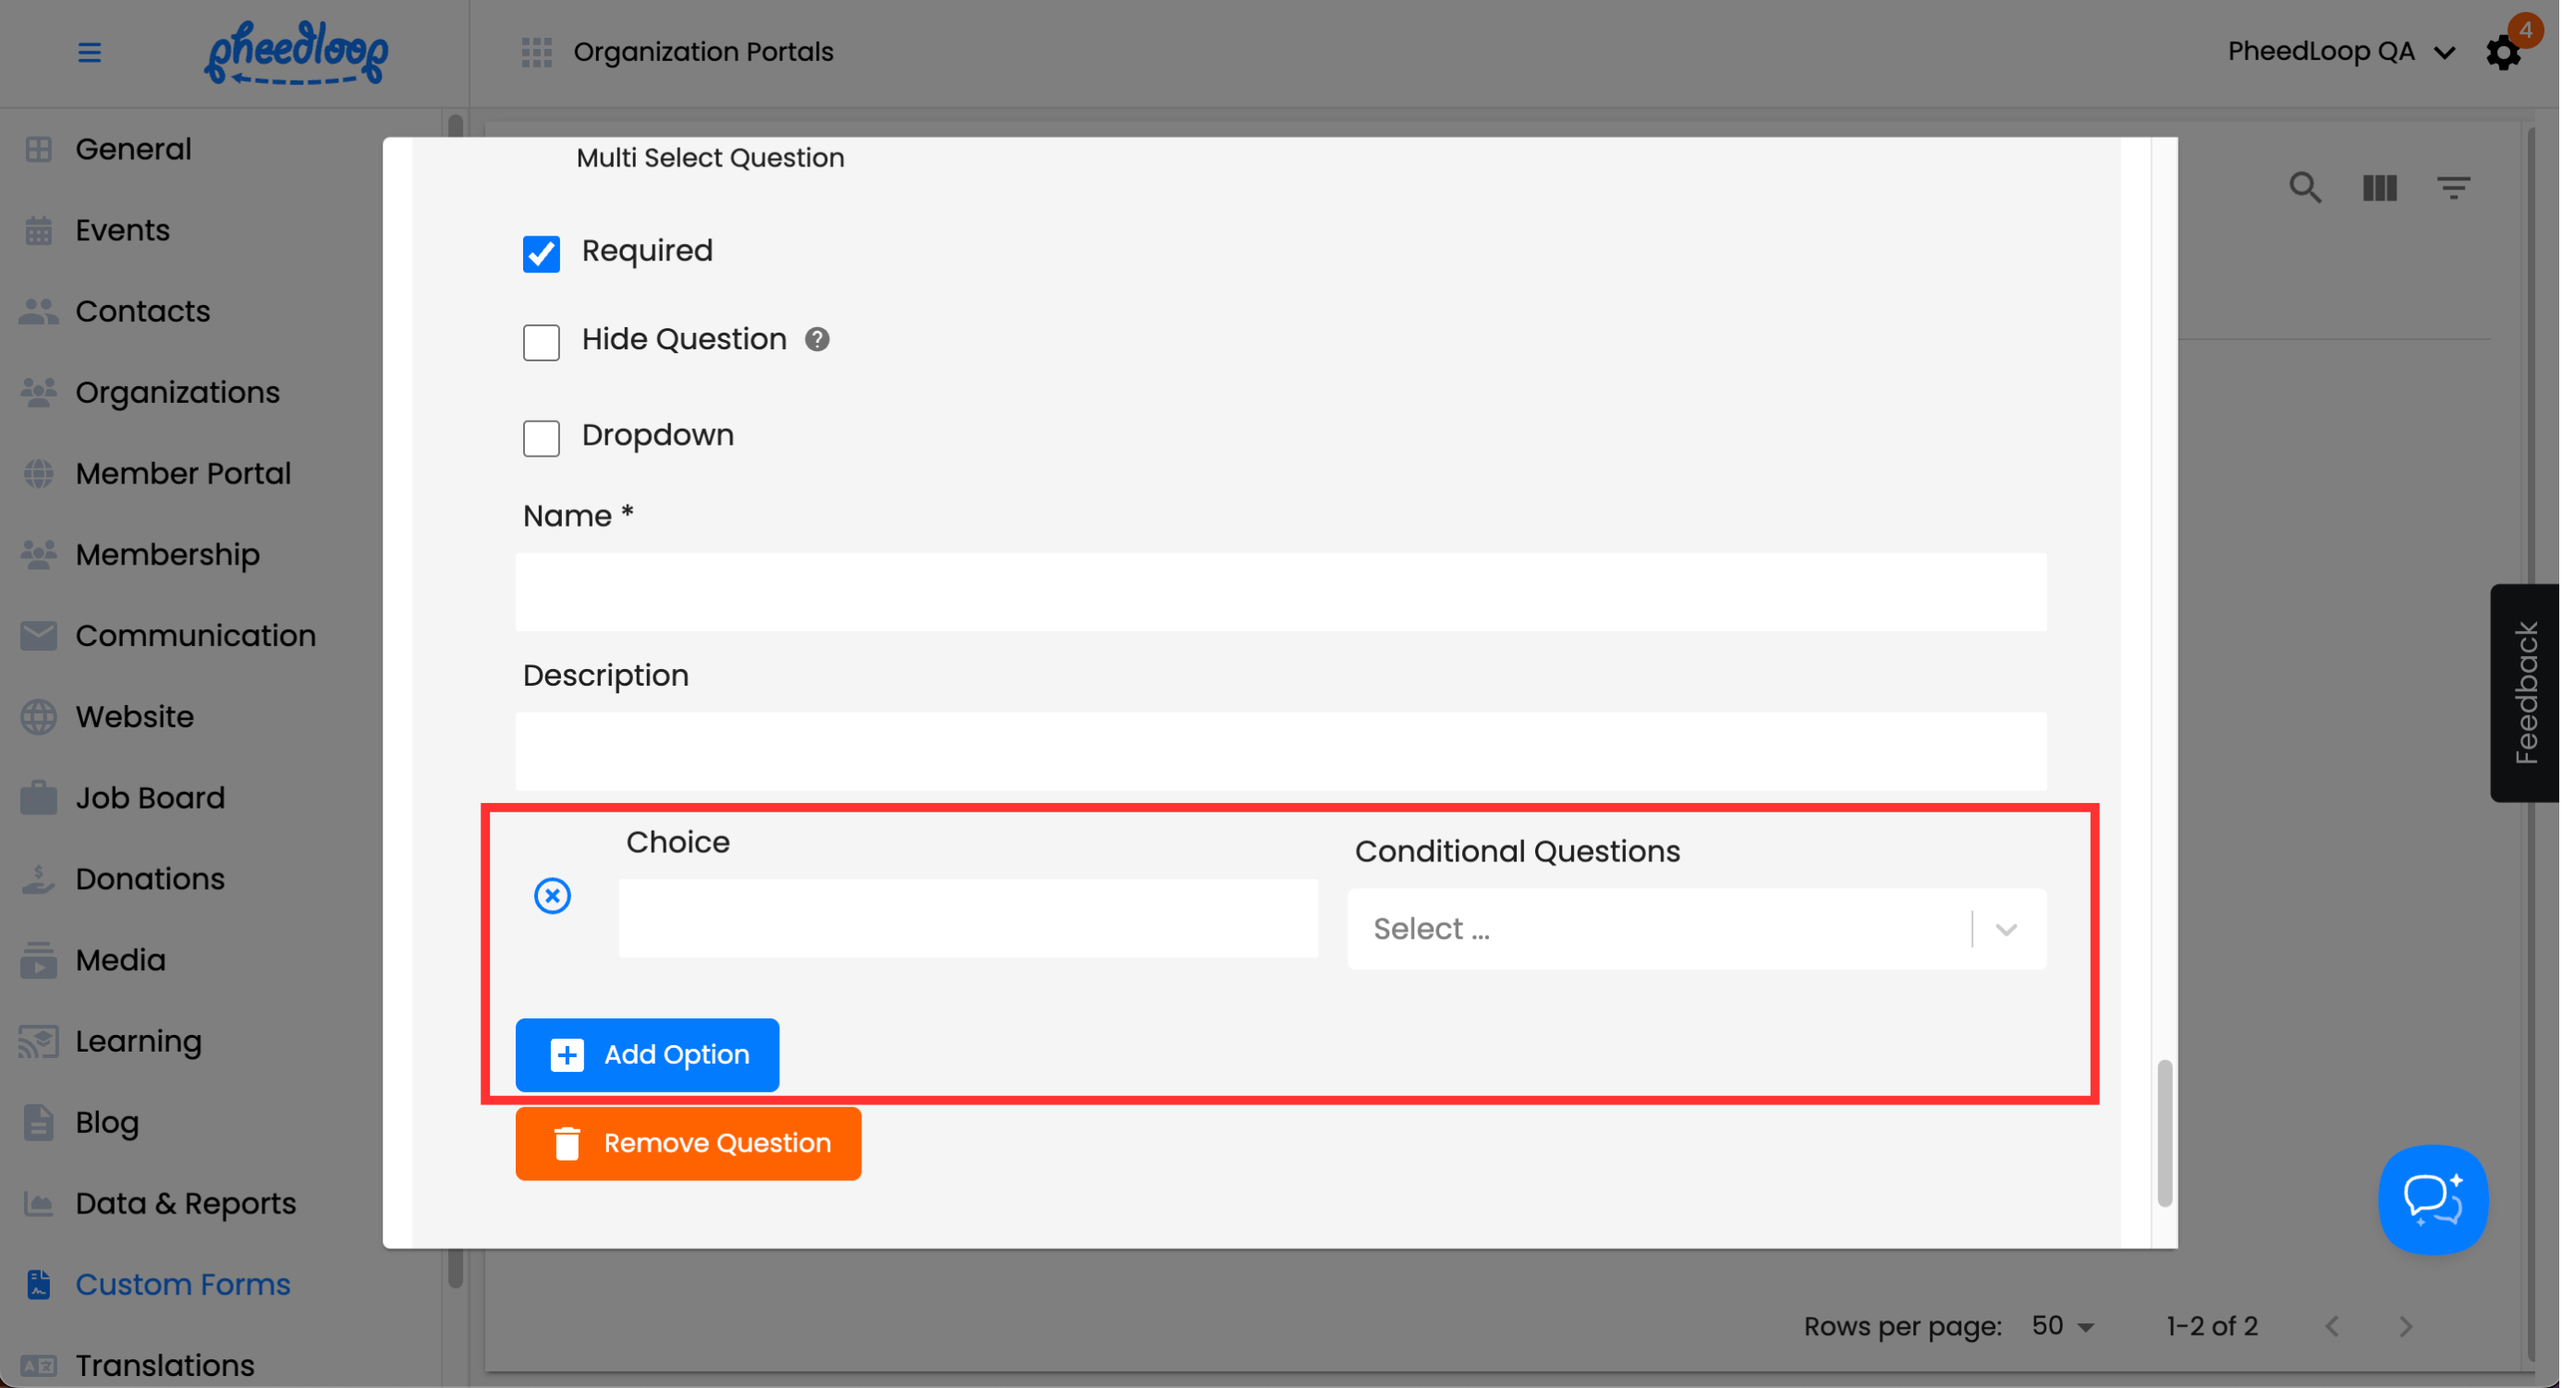
Task: Open the view columns icon
Action: (2379, 188)
